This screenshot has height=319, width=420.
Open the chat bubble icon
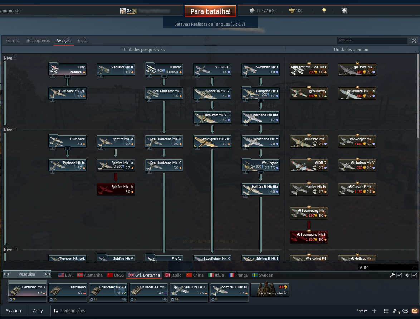[405, 311]
